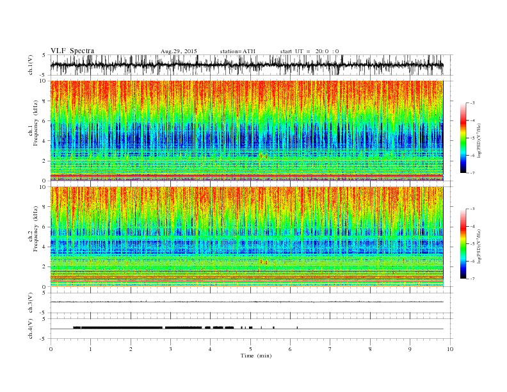Click the "3" tick on the time axis

coord(170,349)
